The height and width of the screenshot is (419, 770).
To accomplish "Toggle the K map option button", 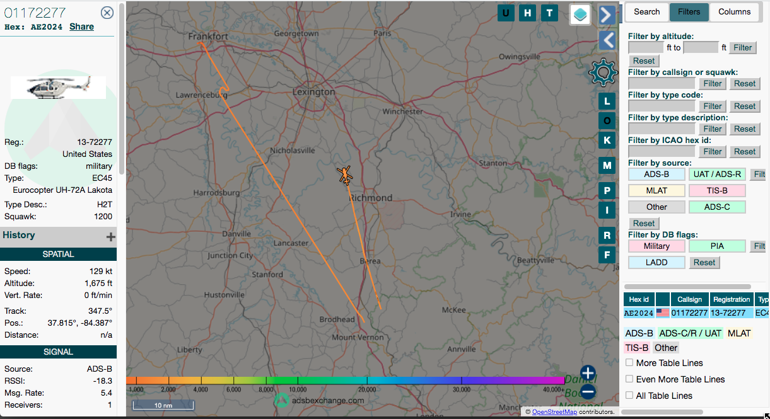I will (607, 140).
